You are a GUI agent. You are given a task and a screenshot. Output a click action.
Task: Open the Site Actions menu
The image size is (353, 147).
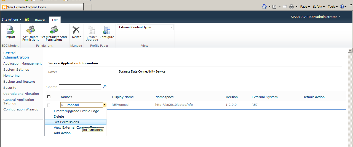[x=12, y=20]
